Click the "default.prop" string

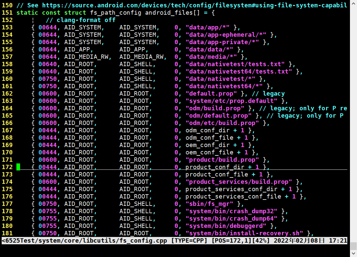pos(211,94)
